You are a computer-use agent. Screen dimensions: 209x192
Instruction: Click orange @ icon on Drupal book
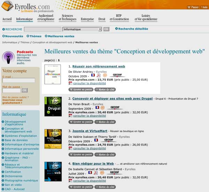tap(102, 107)
